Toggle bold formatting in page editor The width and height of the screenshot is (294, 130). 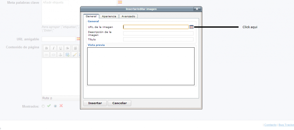[46, 48]
